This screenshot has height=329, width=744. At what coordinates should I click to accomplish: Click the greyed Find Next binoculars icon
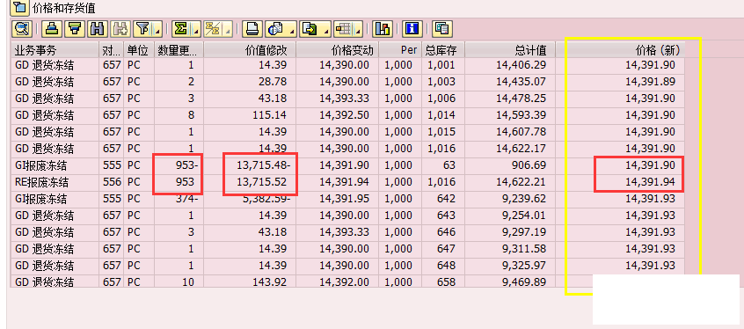pyautogui.click(x=120, y=29)
